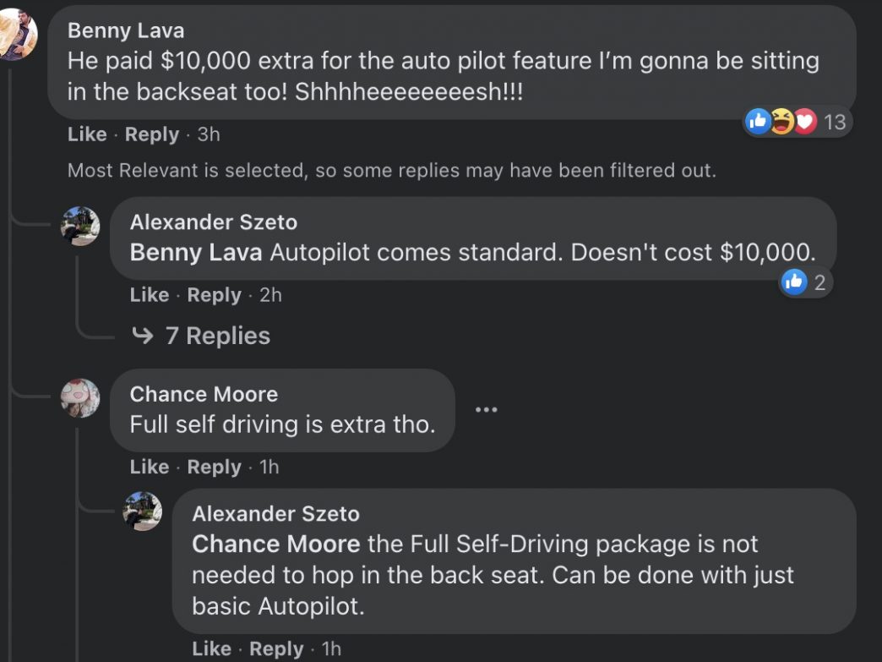Click the laughing reaction emoji on Benny's comment
The height and width of the screenshot is (662, 882).
coord(781,121)
